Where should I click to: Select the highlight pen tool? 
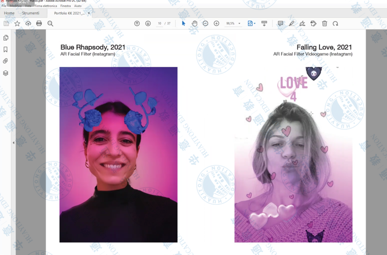[x=291, y=23]
